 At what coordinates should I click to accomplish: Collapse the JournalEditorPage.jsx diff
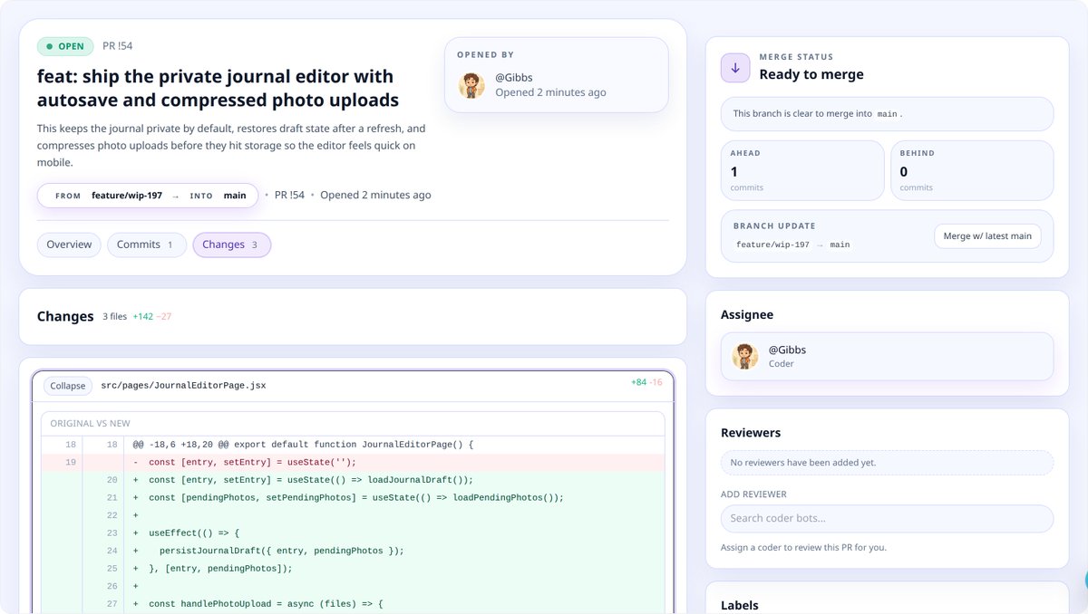point(68,386)
